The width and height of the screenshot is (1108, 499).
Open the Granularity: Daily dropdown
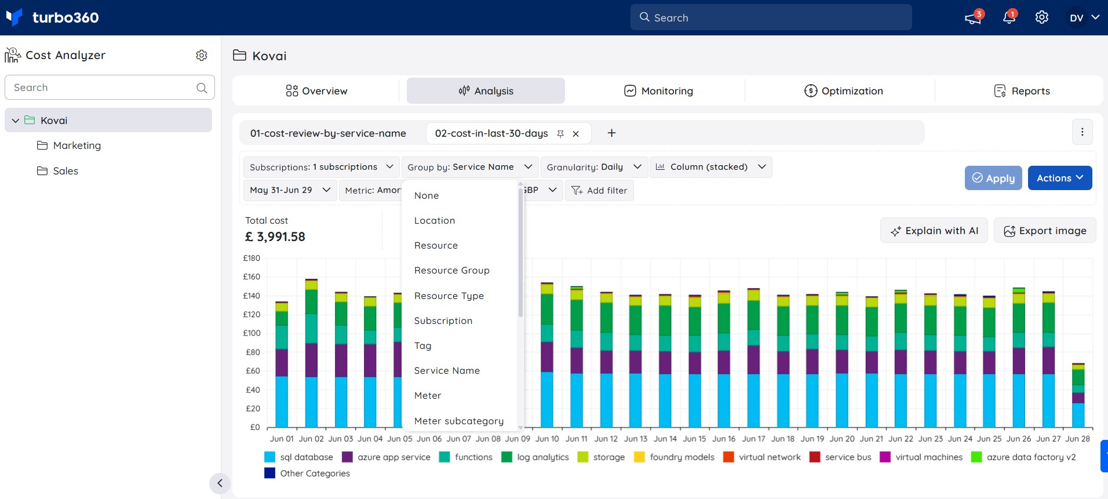coord(594,167)
